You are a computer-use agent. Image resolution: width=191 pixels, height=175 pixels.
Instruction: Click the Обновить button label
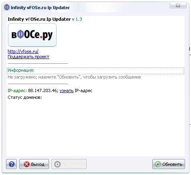[x=172, y=164]
